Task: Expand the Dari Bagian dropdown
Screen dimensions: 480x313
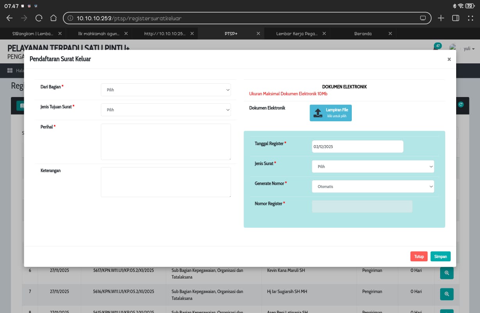Action: pos(166,90)
